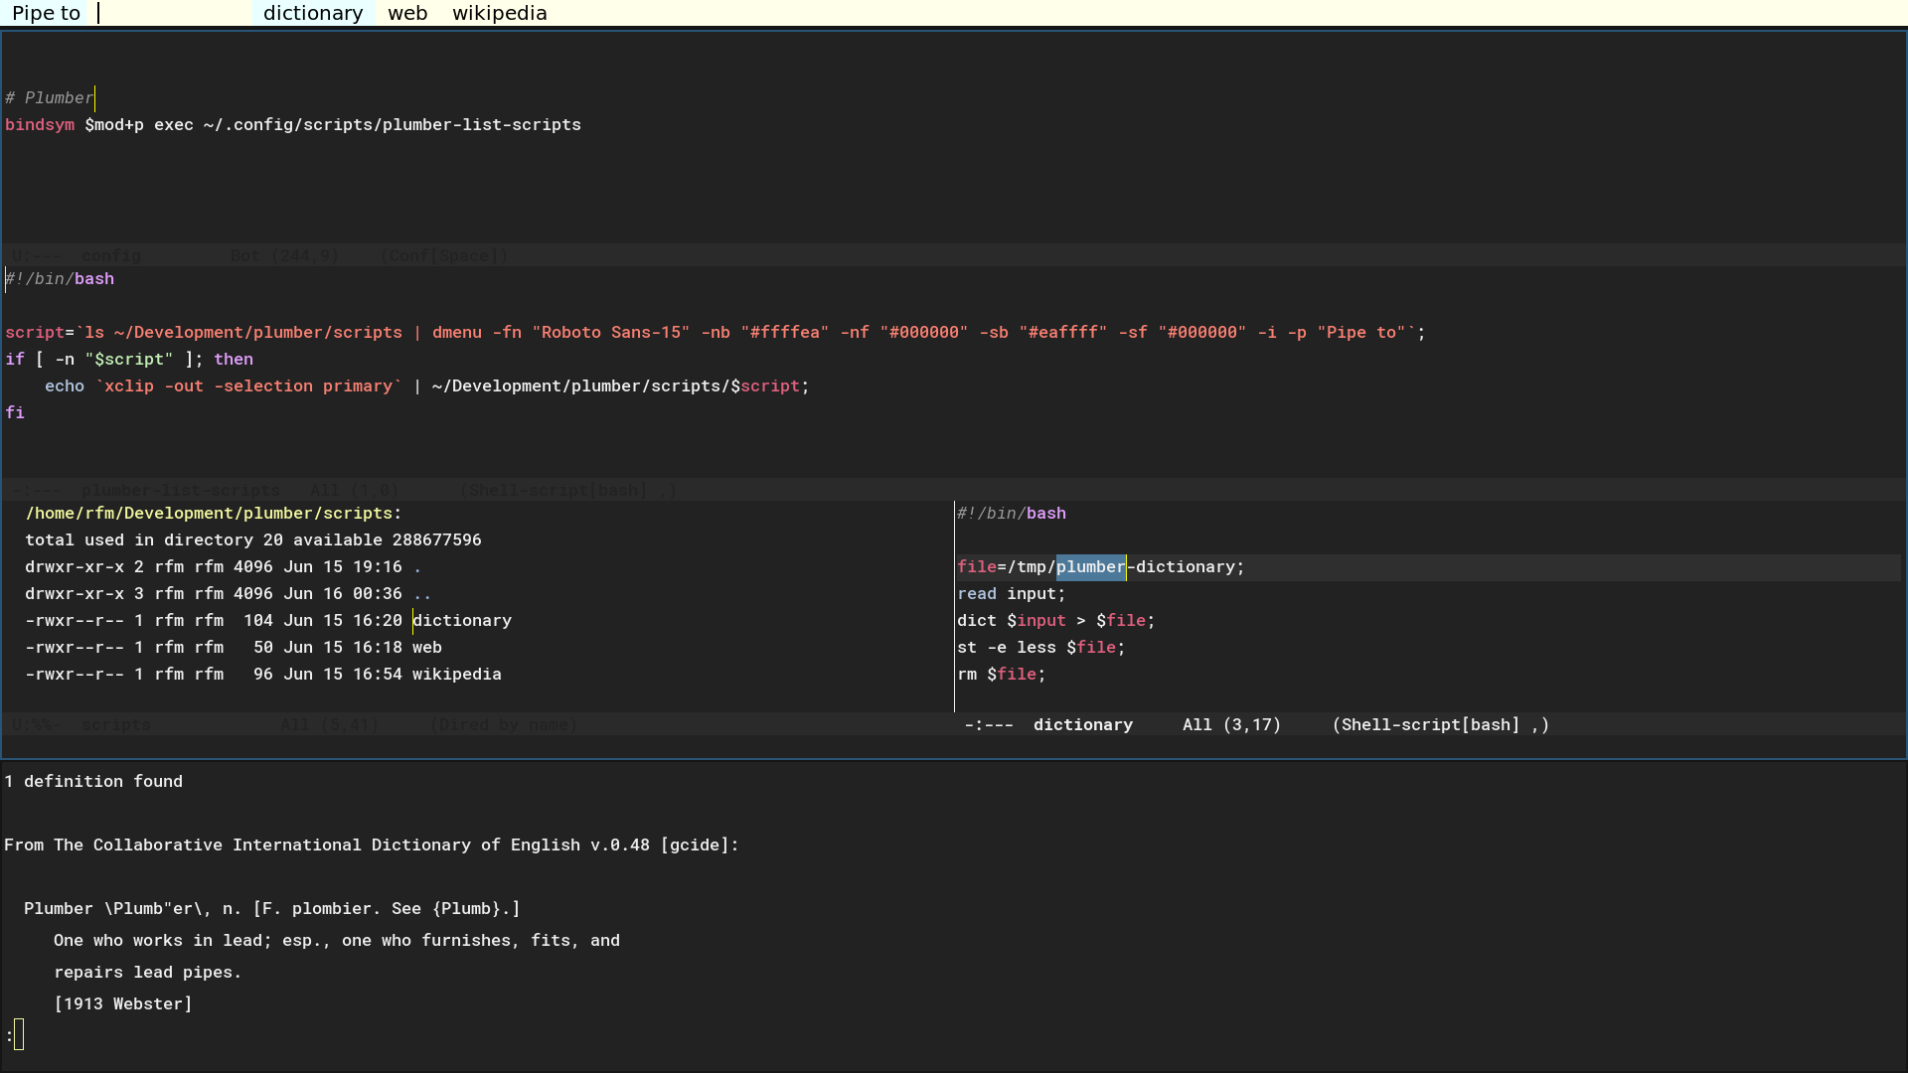
Task: Select the dictionary script in the Dired listing
Action: 462,620
